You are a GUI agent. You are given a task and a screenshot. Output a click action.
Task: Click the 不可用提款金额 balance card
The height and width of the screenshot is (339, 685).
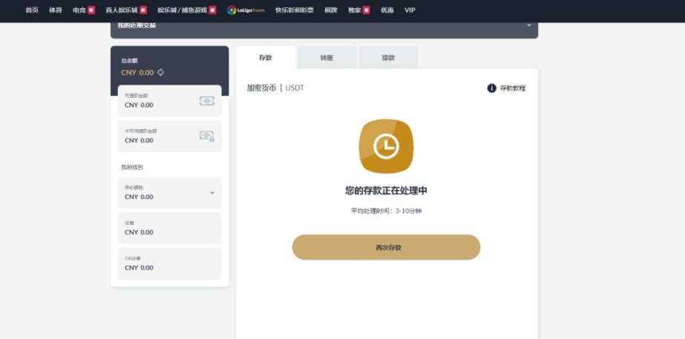[x=169, y=136]
